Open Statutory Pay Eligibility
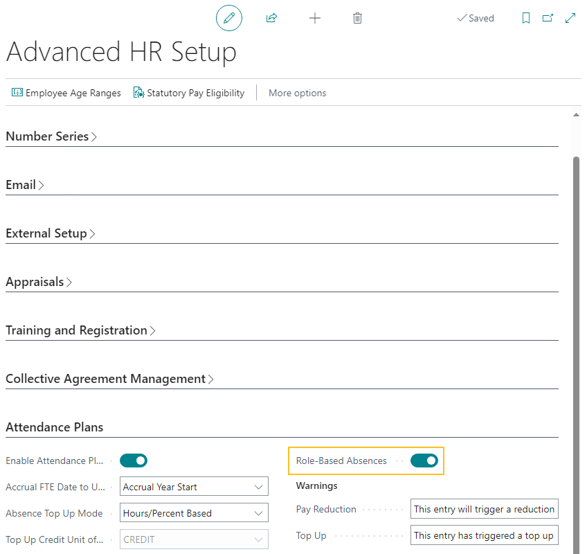The height and width of the screenshot is (554, 587). (x=188, y=92)
